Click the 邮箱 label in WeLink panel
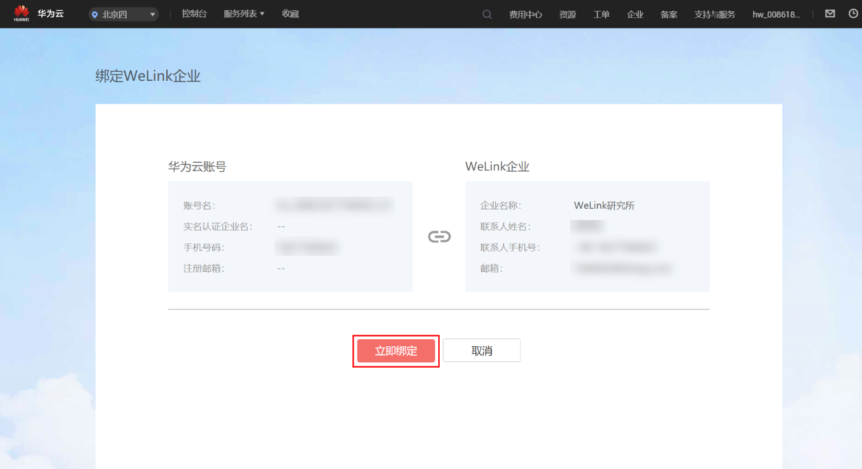This screenshot has height=469, width=862. pos(492,269)
